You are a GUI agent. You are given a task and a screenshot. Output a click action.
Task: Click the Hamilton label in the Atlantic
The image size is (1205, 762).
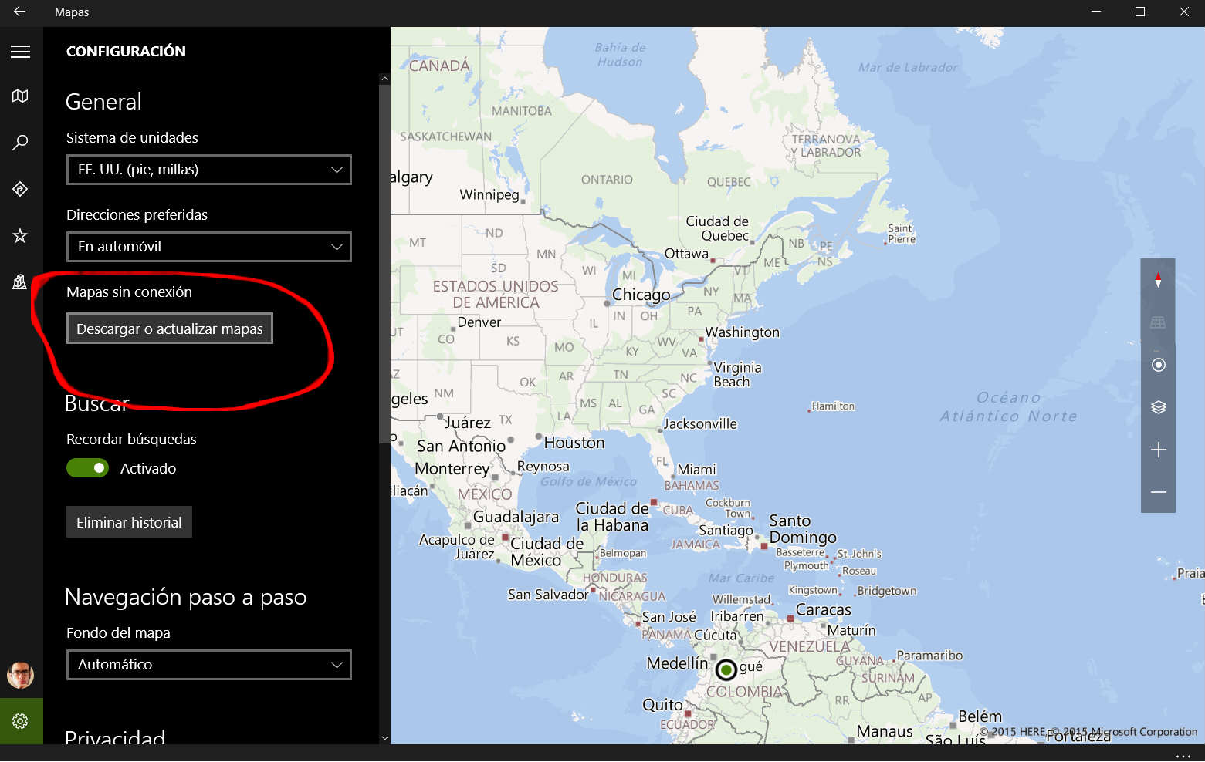[833, 406]
